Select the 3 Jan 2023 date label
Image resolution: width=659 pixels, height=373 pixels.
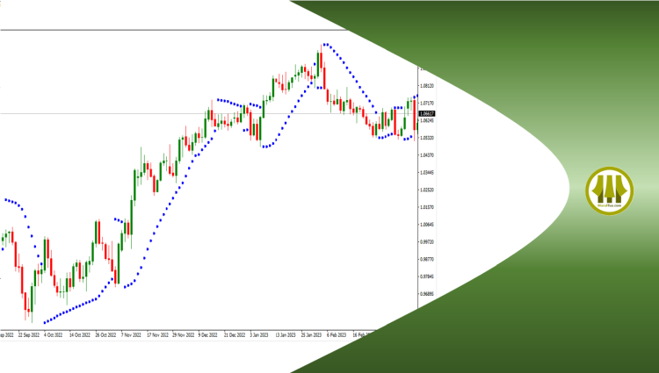(x=259, y=335)
